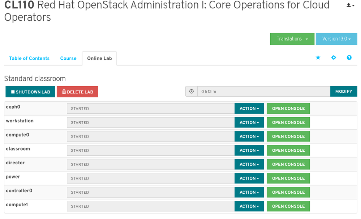
Task: Switch to Table of Contents tab
Action: (29, 58)
